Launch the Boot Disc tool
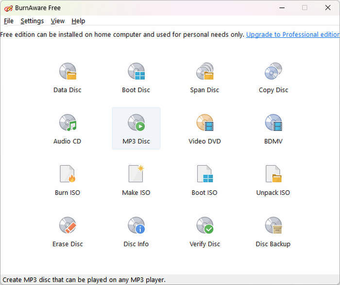 (136, 77)
